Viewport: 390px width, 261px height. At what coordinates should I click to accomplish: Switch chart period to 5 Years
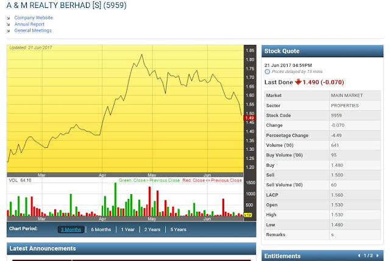pyautogui.click(x=178, y=229)
